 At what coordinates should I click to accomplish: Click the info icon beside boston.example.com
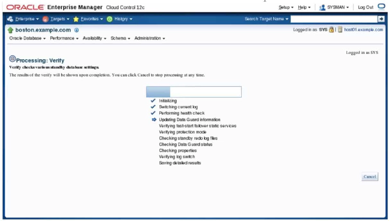(76, 30)
